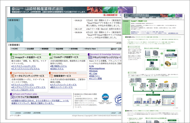Click ISO9001およびISO14001の認証について text
This screenshot has width=190, height=123.
pyautogui.click(x=85, y=95)
